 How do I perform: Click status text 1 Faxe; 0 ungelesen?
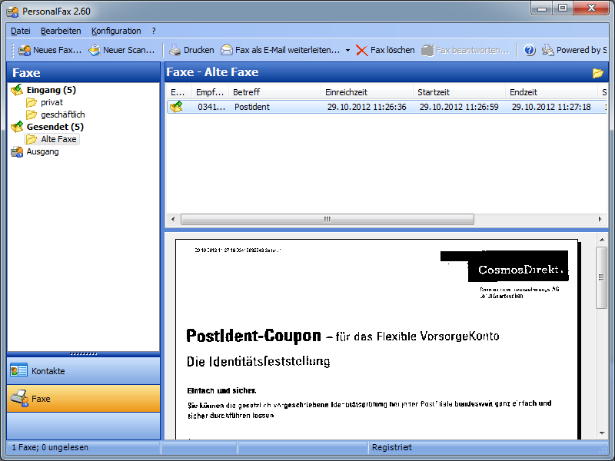coord(50,448)
